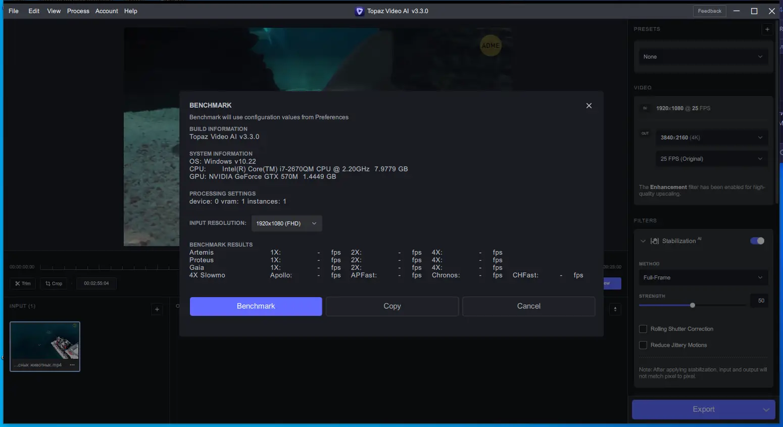Viewport: 783px width, 427px height.
Task: Open the three-dot menu on the video thumbnail
Action: pyautogui.click(x=72, y=365)
